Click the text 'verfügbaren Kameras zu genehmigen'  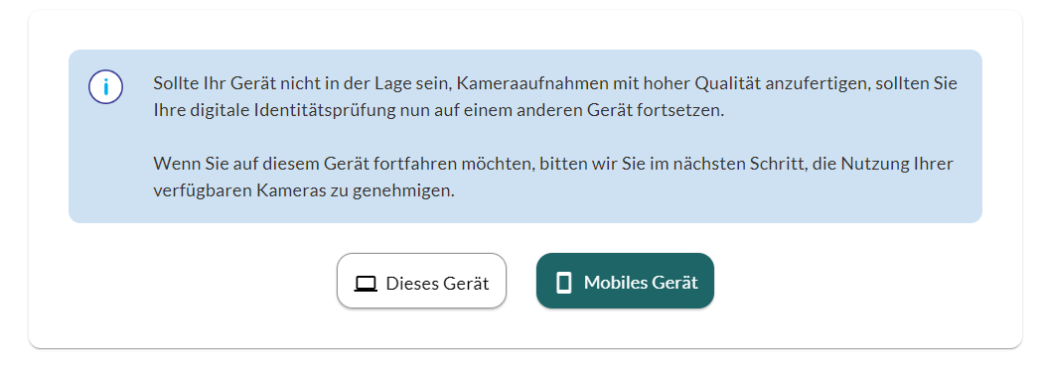pos(304,190)
